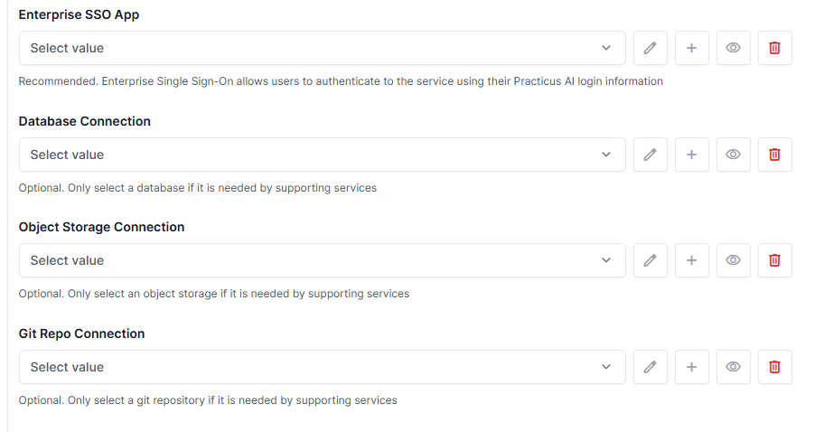833x432 pixels.
Task: Add a new Enterprise SSO App
Action: pos(691,48)
